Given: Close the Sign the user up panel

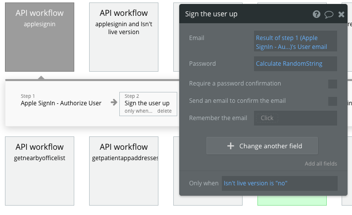Looking at the screenshot, I should click(341, 14).
